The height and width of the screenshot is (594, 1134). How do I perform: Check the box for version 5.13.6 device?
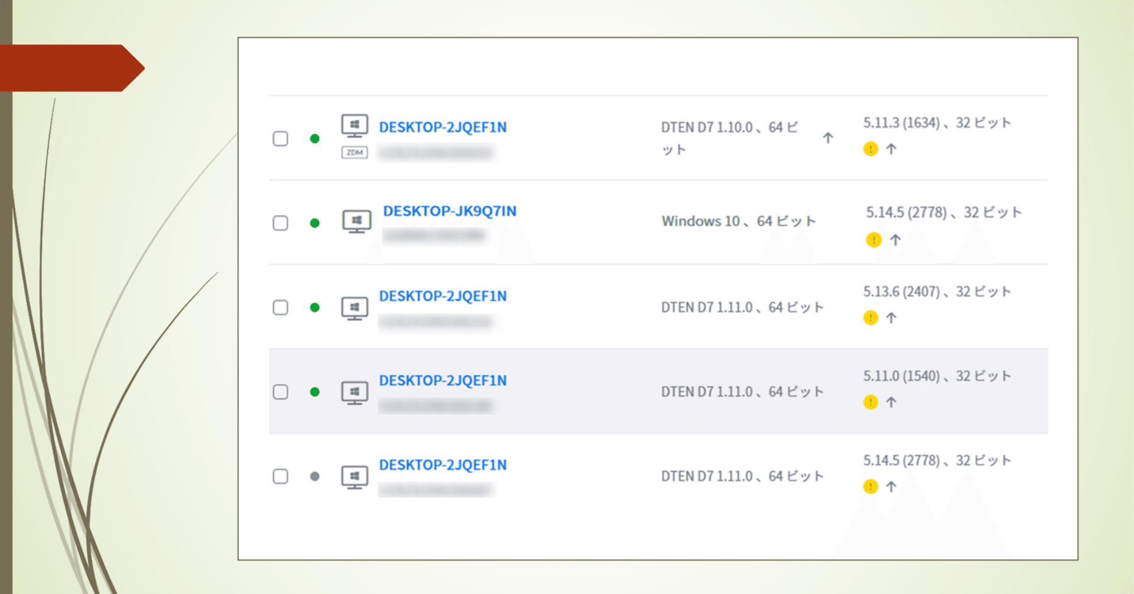point(281,307)
